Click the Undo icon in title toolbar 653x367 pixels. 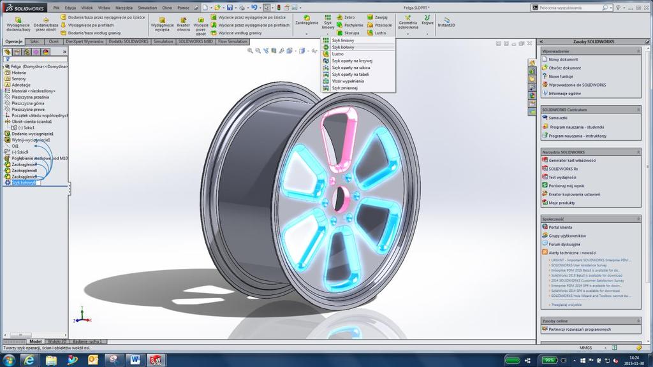(x=254, y=8)
